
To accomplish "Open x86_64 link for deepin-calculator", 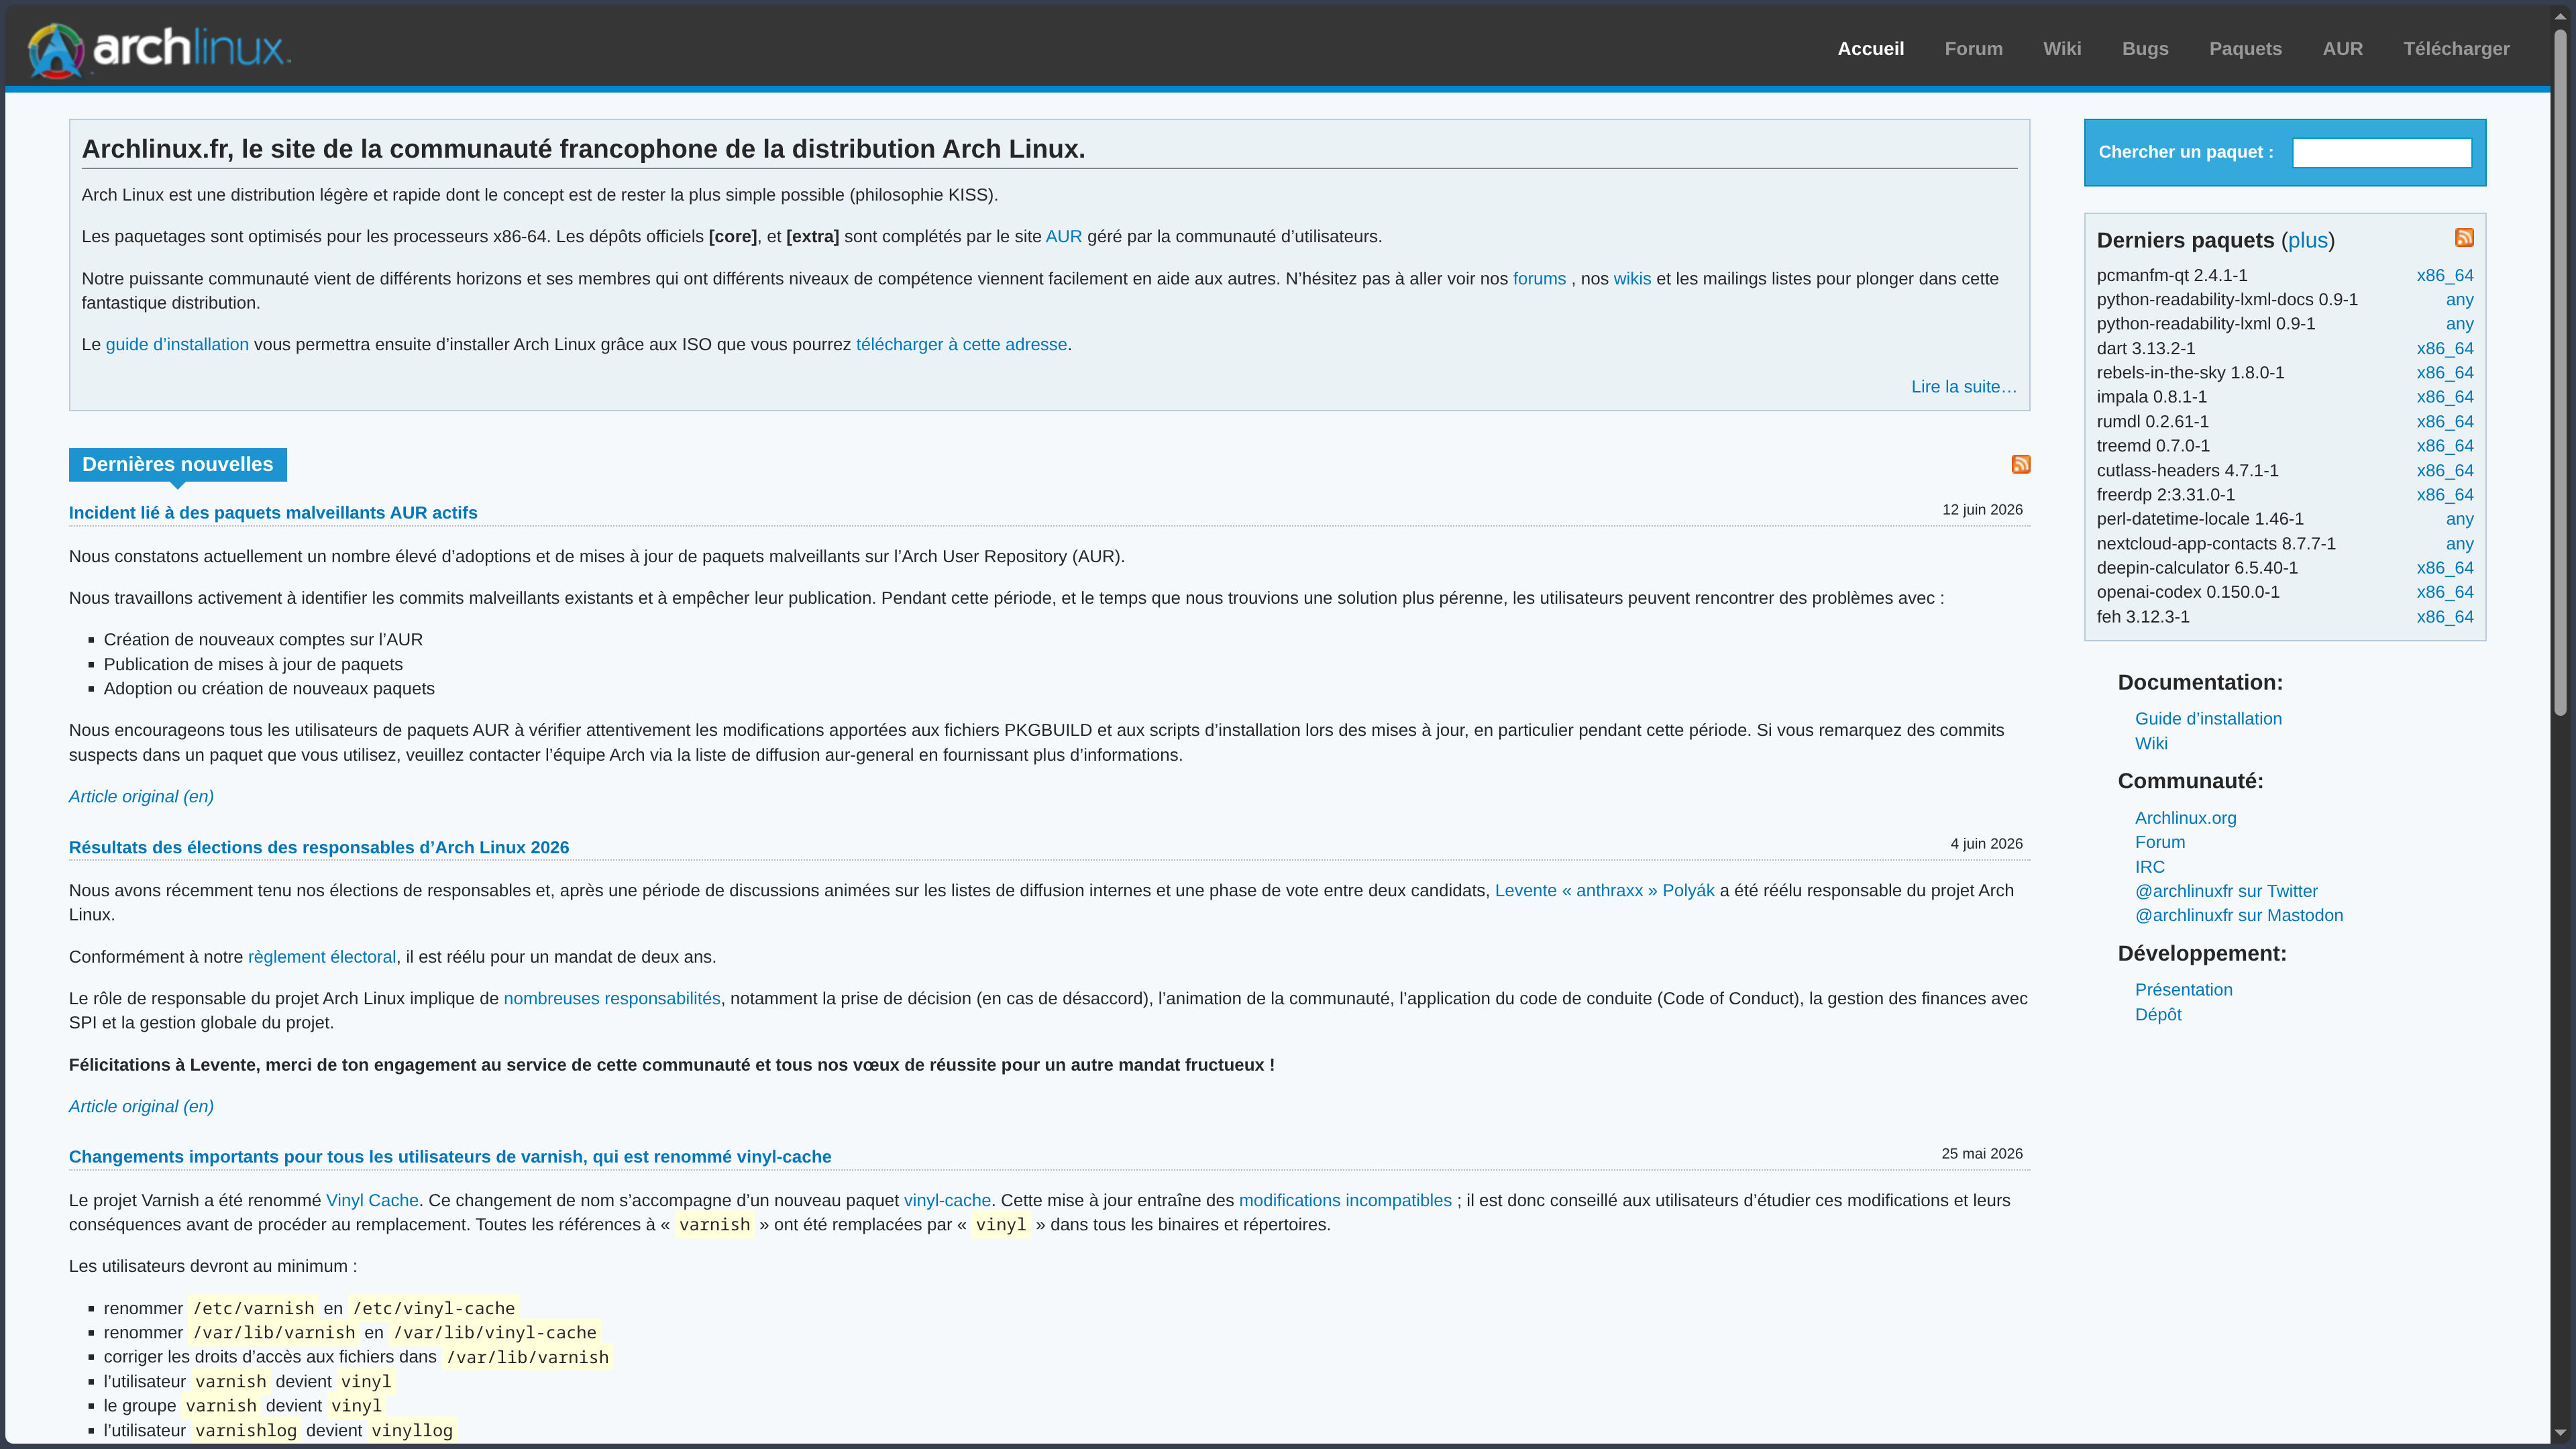I will point(2444,568).
